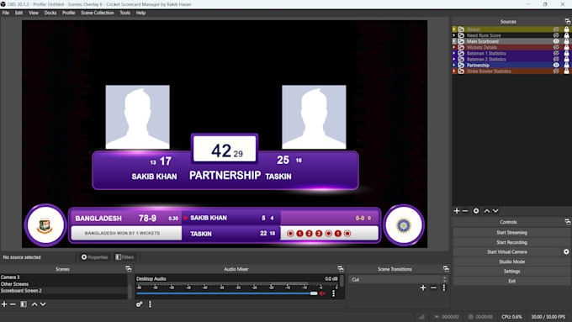
Task: Expand the Main Scoreboard group arrow
Action: point(454,41)
